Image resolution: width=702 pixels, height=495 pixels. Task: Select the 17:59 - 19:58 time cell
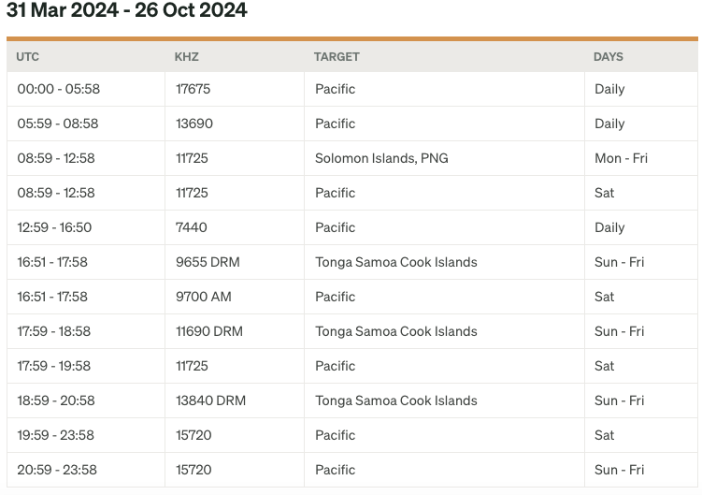tap(54, 366)
